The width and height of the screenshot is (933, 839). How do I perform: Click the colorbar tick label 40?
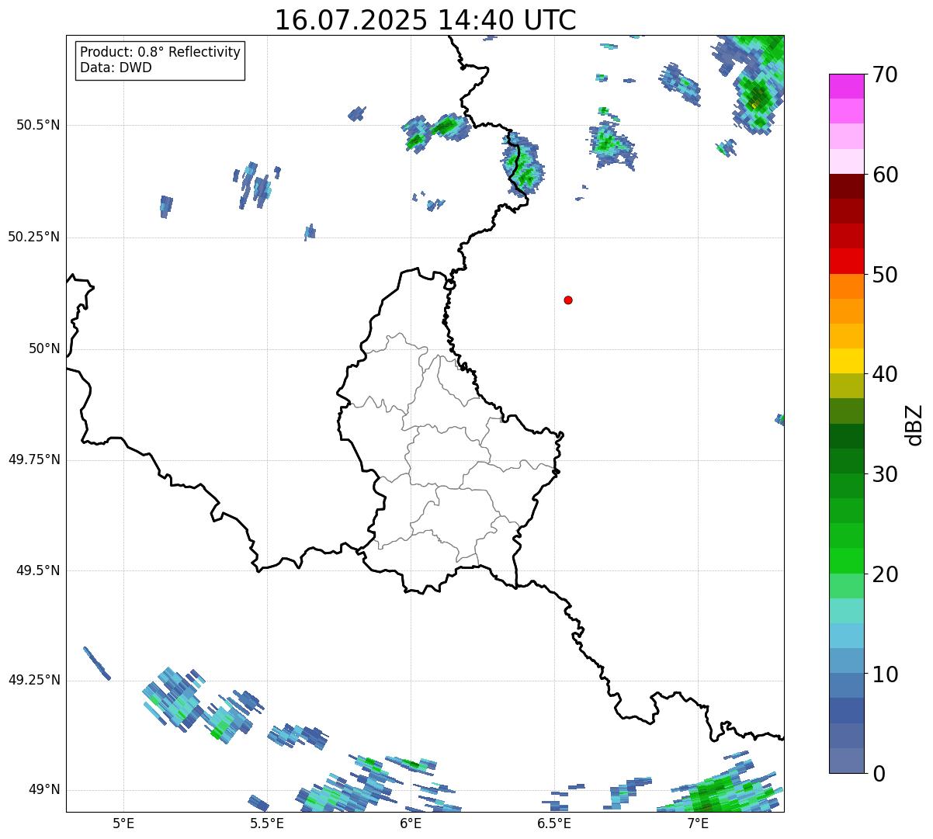coord(885,374)
